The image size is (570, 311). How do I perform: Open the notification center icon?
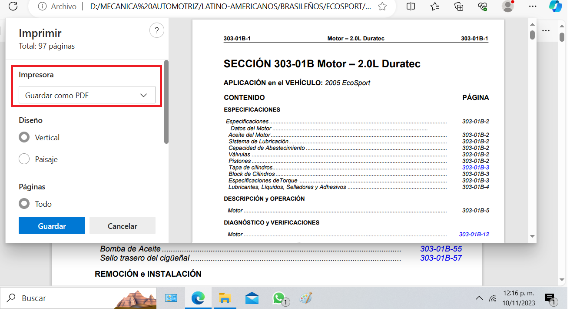click(550, 299)
